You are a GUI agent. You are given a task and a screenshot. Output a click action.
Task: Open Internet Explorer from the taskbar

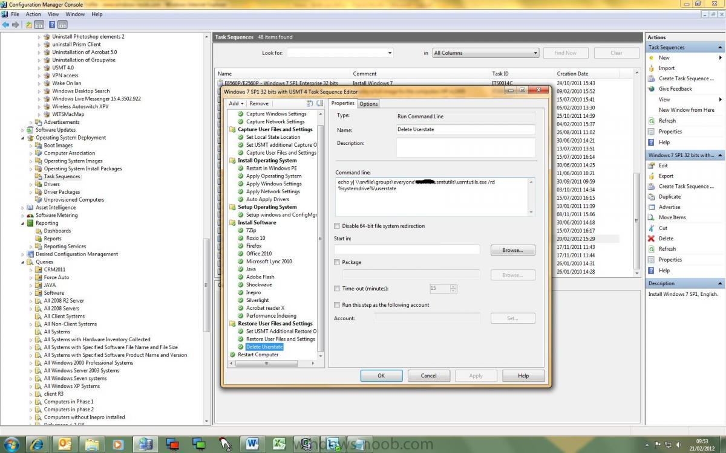point(38,444)
